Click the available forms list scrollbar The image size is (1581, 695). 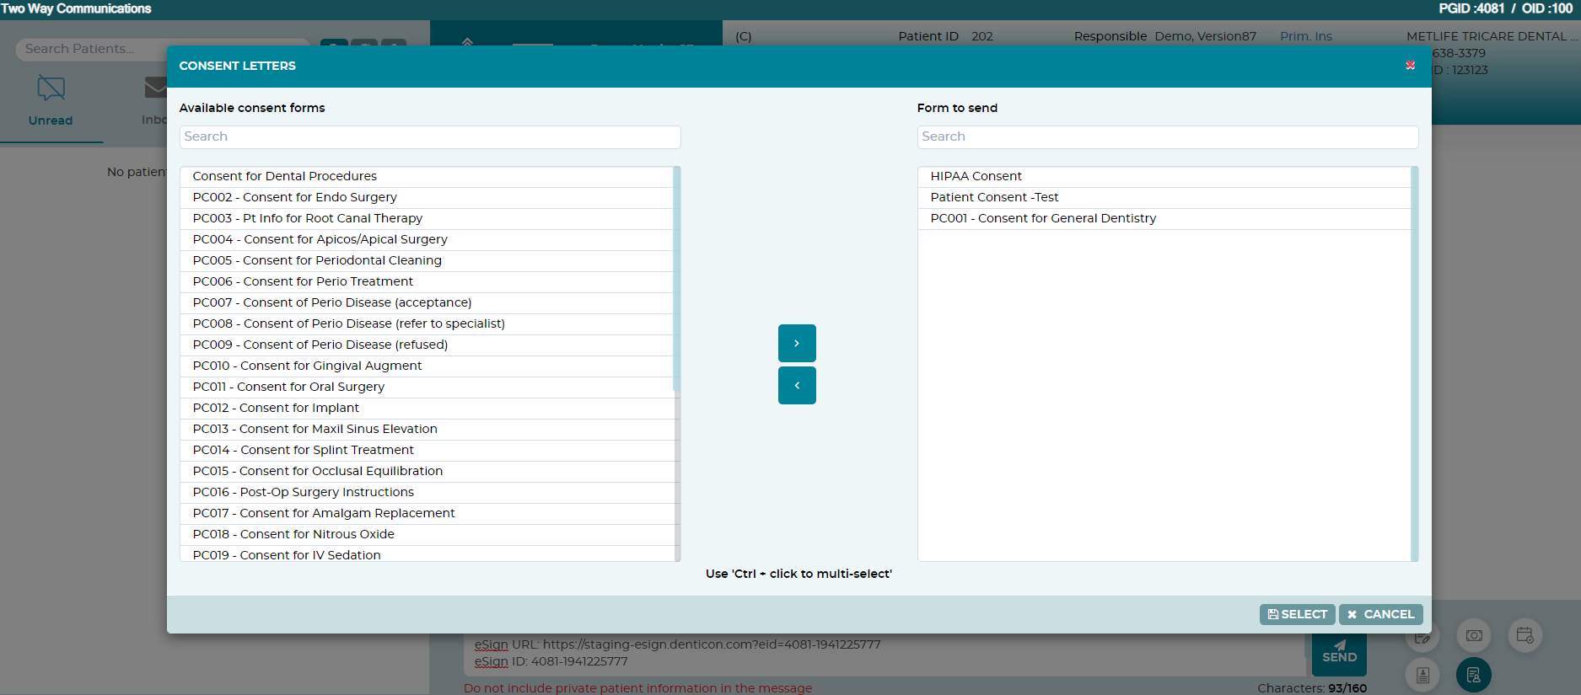coord(677,278)
